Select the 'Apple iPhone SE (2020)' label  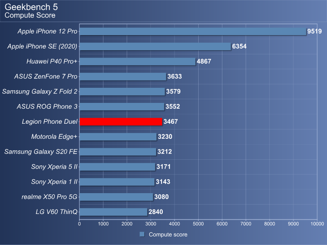[x=43, y=46]
